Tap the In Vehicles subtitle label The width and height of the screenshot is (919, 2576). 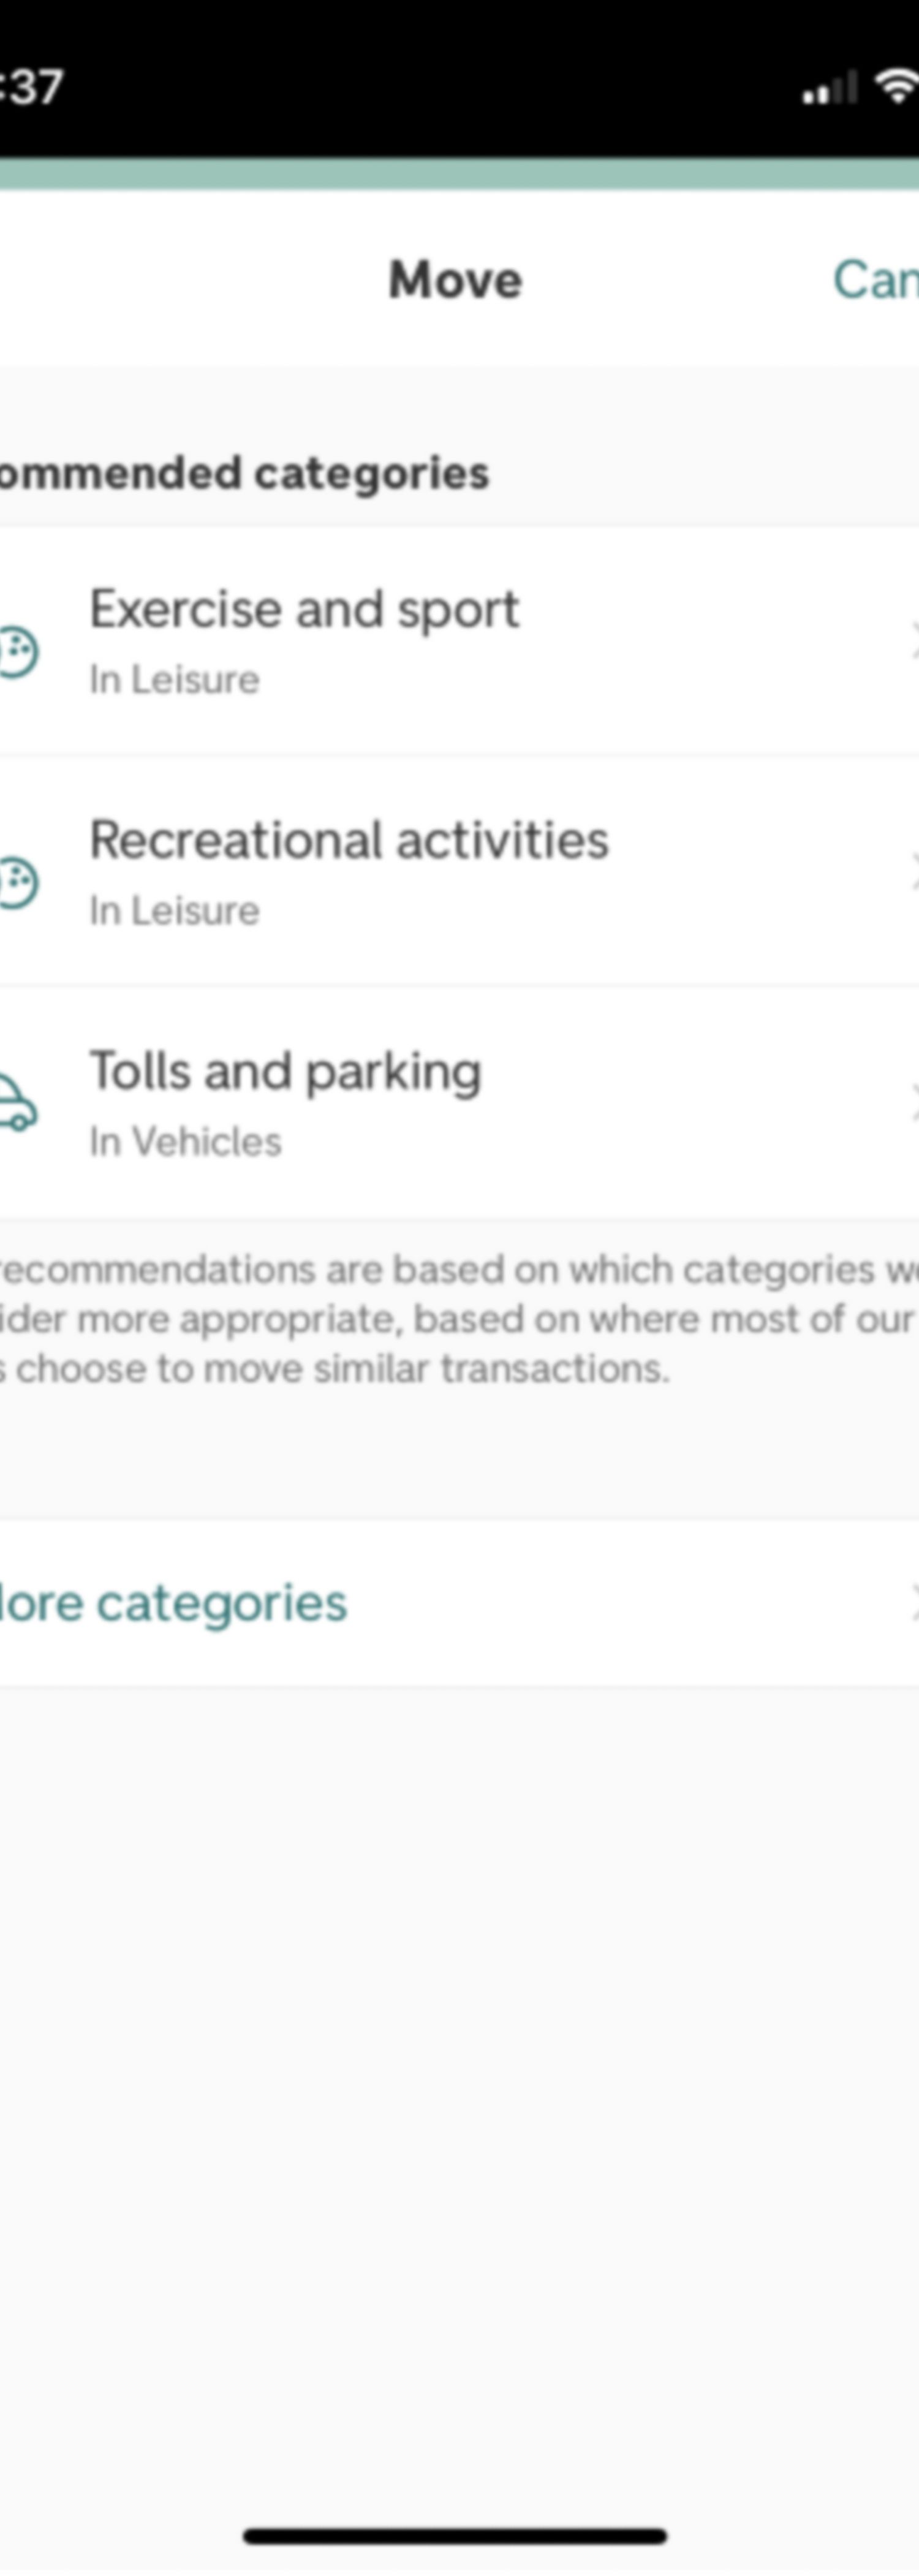(186, 1141)
